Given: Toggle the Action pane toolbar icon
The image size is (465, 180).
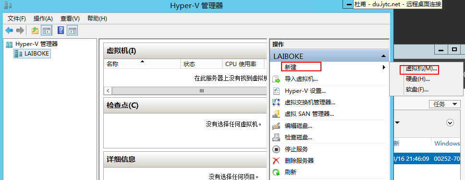Looking at the screenshot, I should 73,30.
